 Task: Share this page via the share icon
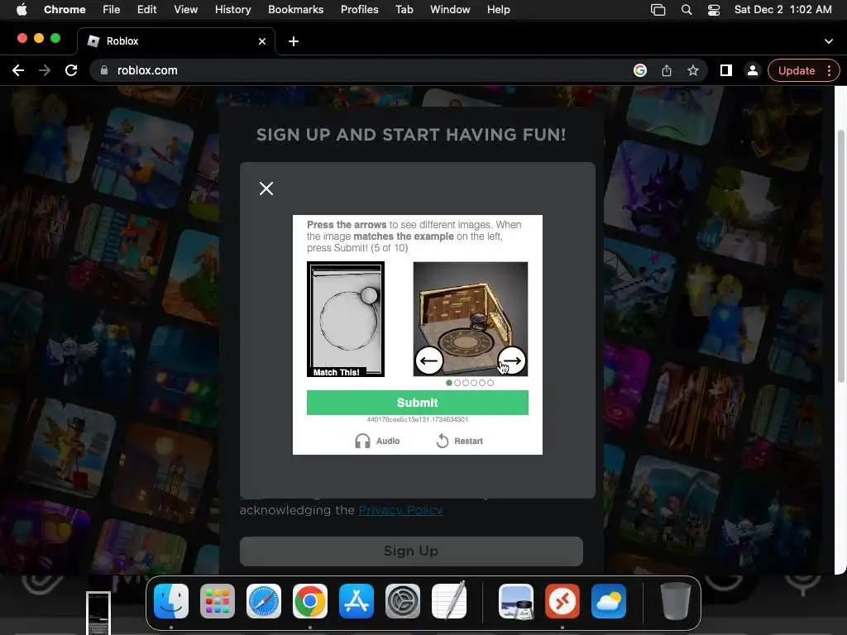[667, 71]
